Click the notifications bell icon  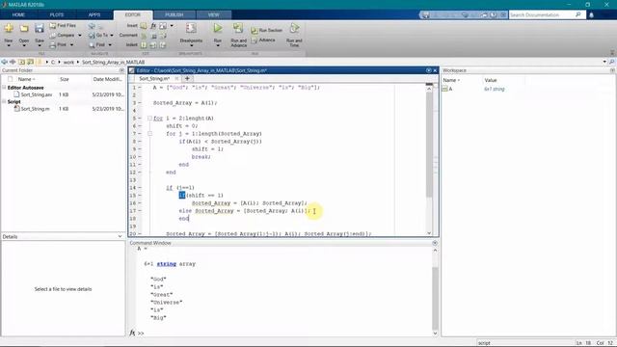pyautogui.click(x=591, y=15)
